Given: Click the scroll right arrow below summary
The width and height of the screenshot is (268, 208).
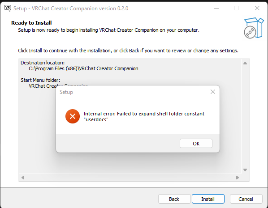Looking at the screenshot, I should [x=238, y=178].
